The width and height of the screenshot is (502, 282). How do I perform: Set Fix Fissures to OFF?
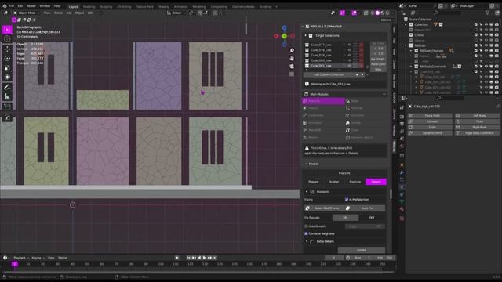click(x=372, y=218)
